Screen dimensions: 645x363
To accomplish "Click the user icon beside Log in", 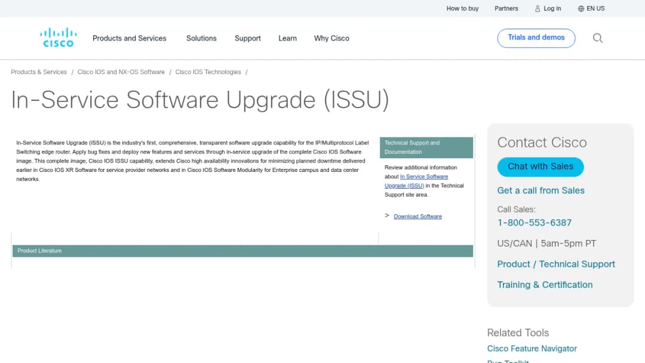I will point(537,8).
